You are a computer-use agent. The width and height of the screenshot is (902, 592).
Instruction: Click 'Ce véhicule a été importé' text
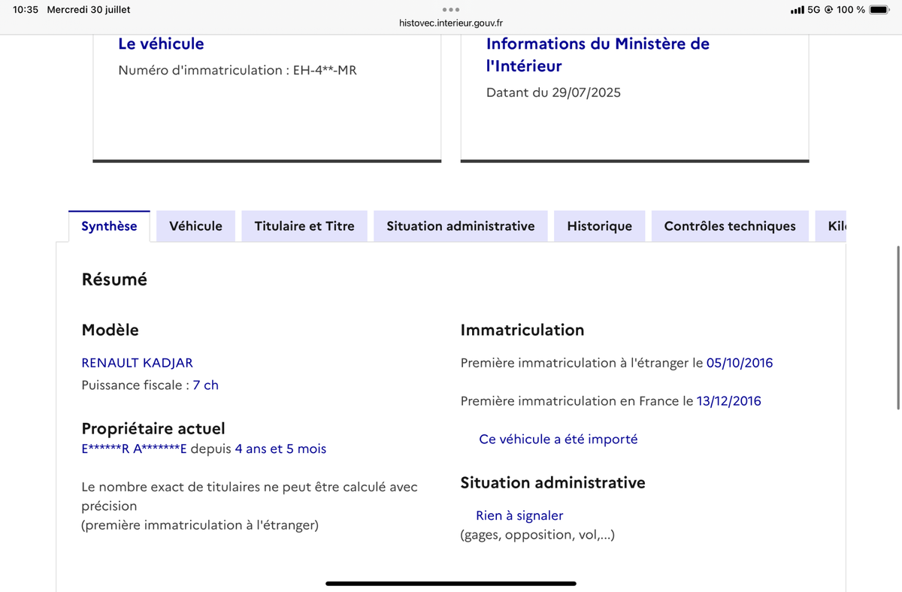tap(558, 439)
